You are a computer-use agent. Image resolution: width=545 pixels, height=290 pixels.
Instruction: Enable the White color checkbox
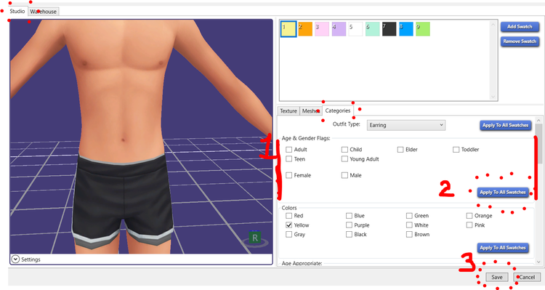point(409,225)
